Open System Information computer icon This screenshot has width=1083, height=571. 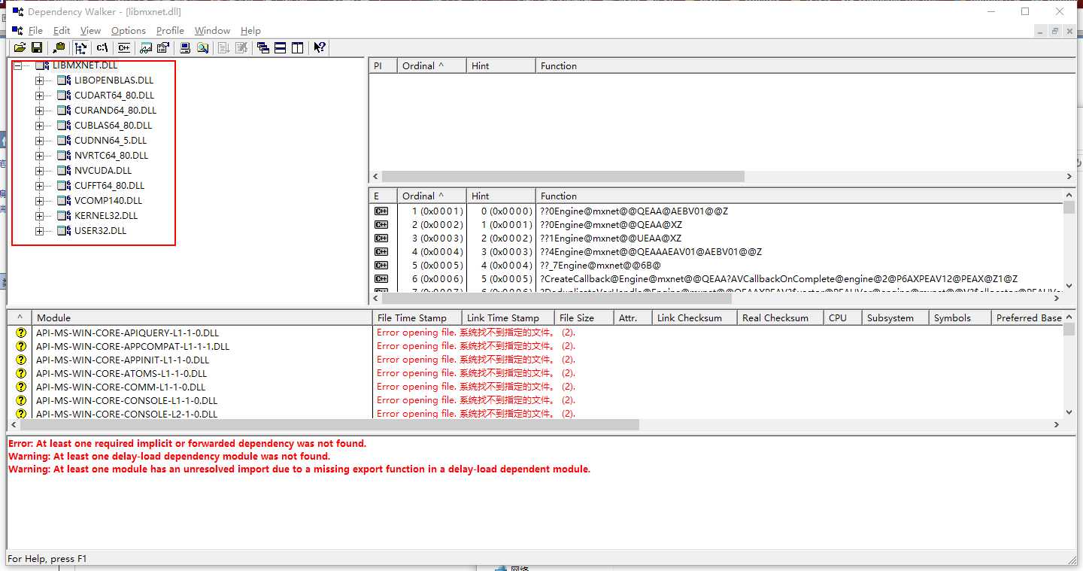coord(185,47)
